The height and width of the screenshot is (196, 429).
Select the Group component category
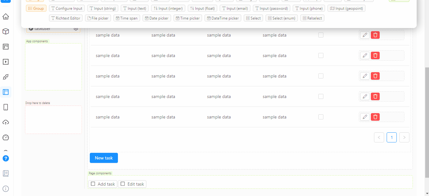coord(36,9)
